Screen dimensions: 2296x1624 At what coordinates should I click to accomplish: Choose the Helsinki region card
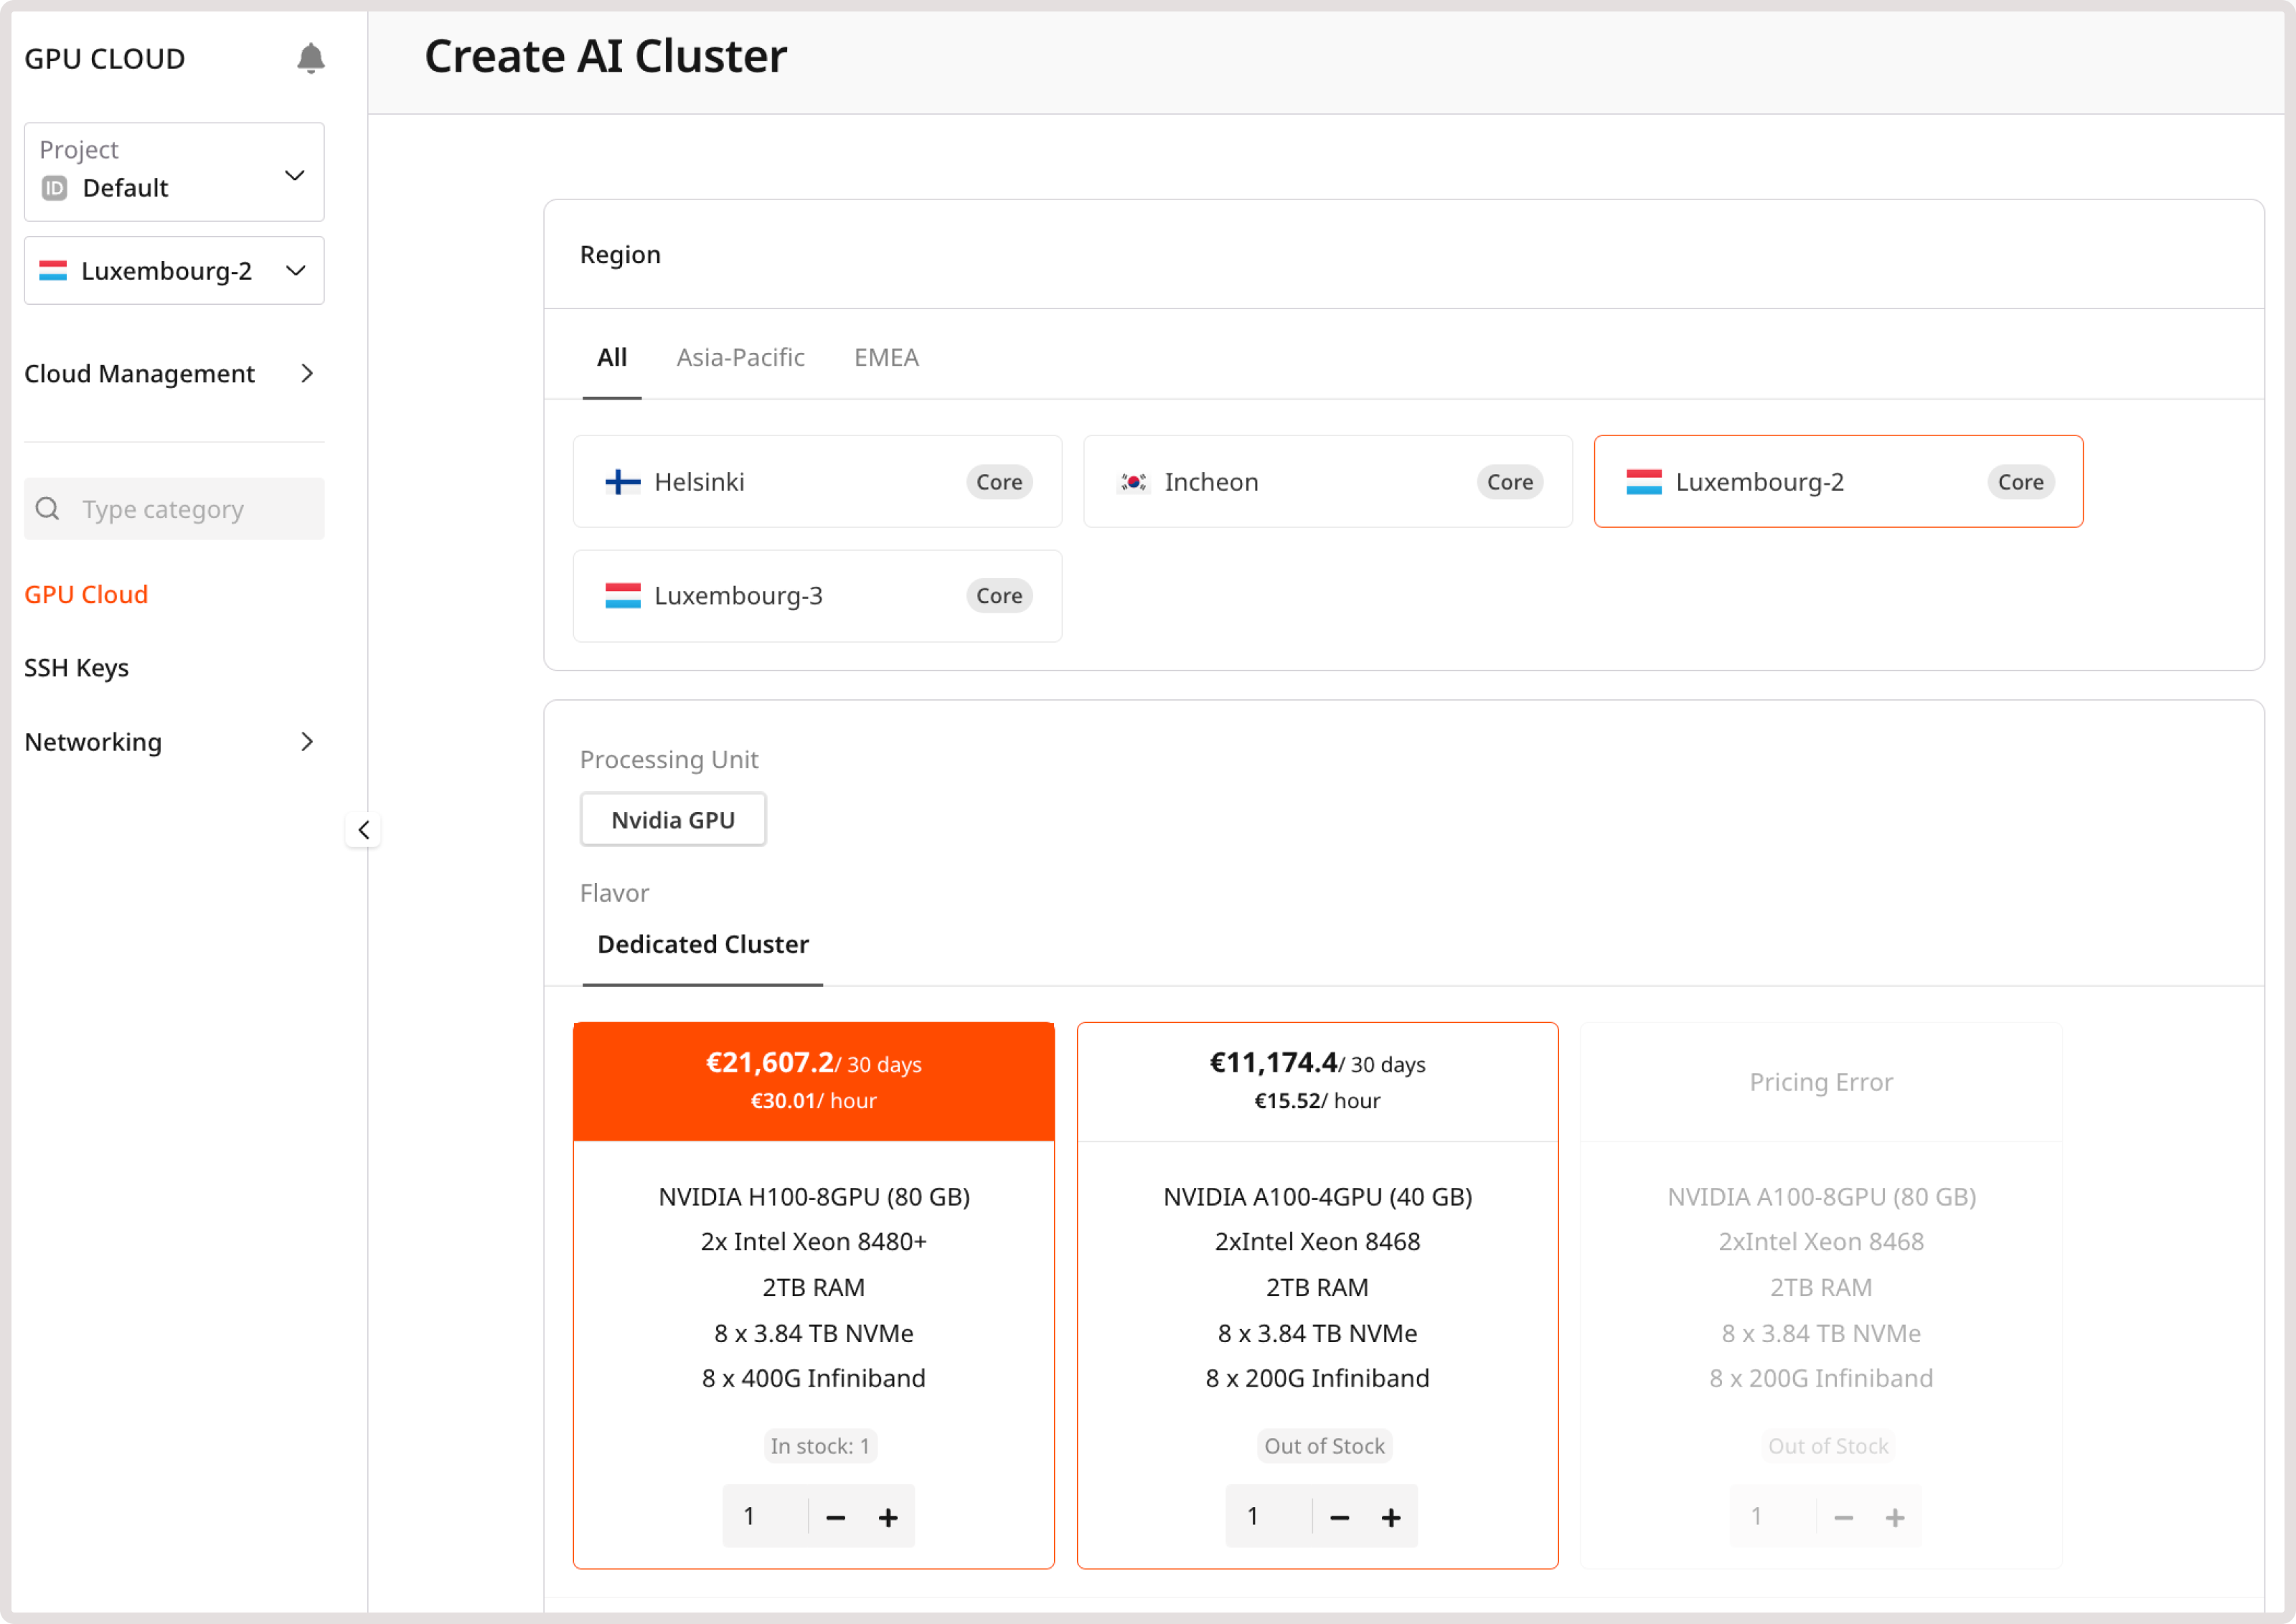[818, 482]
